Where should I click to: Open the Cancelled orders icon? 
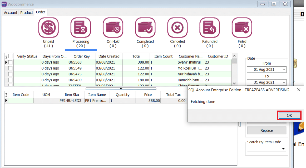tap(177, 28)
